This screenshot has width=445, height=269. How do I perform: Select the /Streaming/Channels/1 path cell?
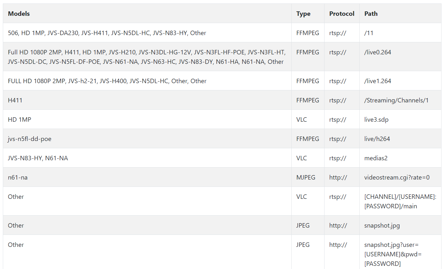pyautogui.click(x=396, y=100)
